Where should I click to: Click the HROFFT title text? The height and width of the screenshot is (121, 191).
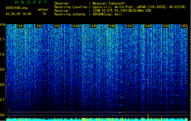31,2
